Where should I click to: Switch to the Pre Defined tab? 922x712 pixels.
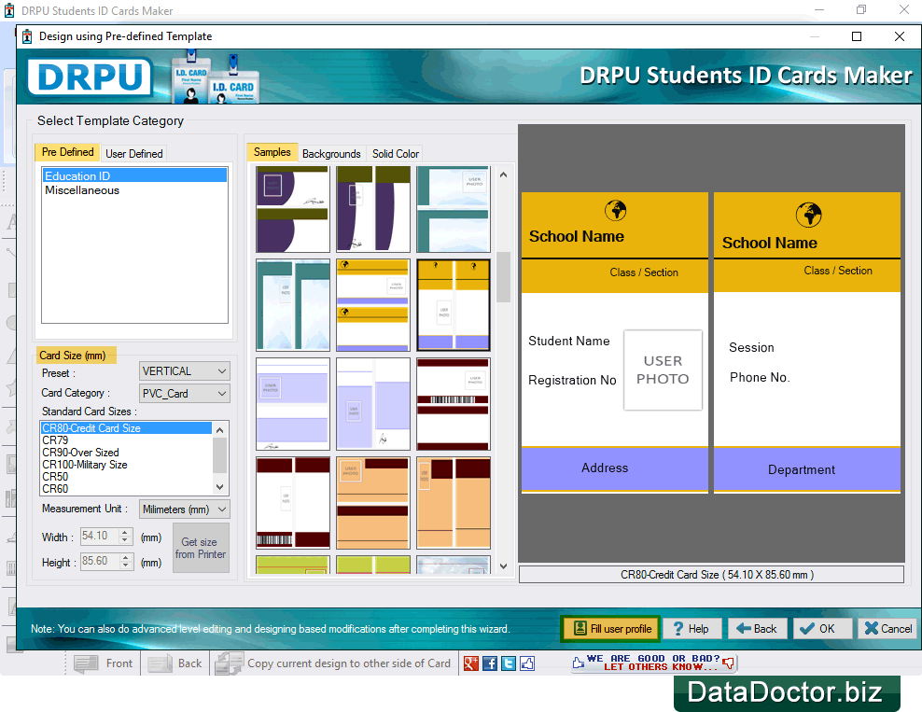pos(67,152)
